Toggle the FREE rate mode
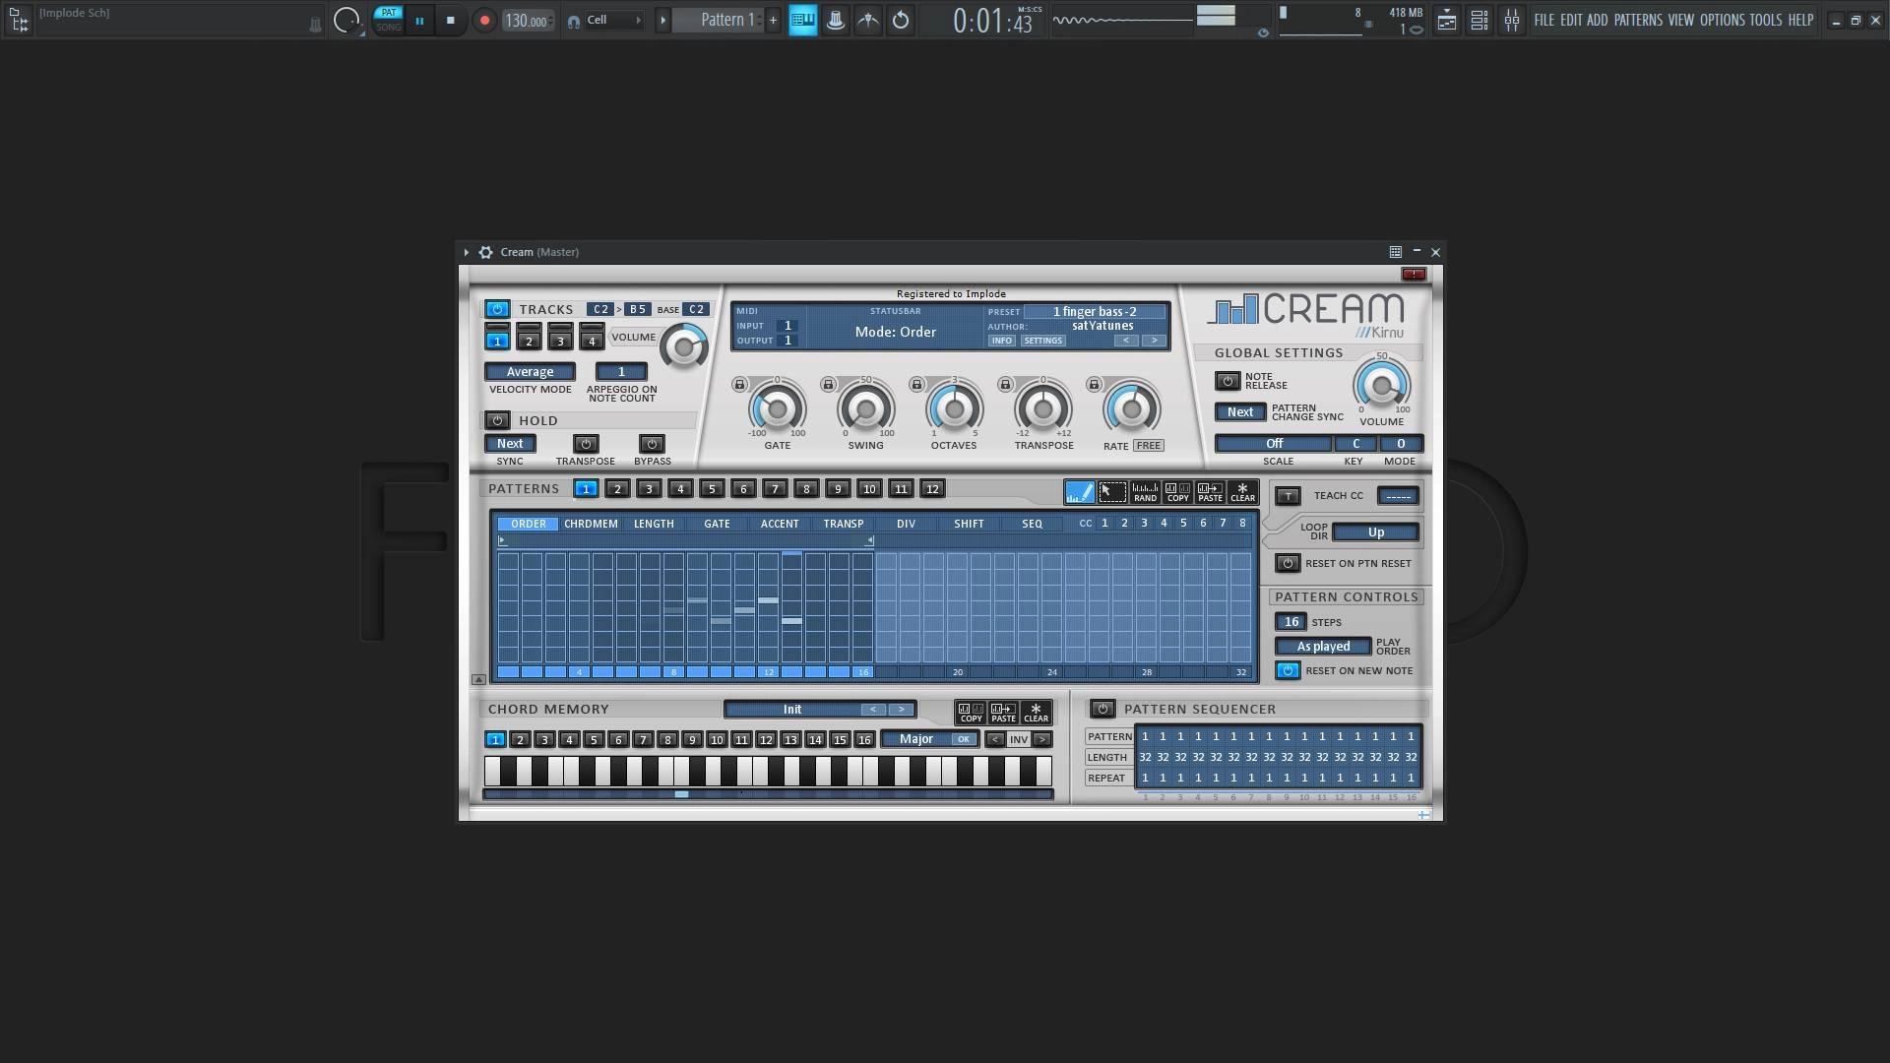1890x1063 pixels. click(1148, 446)
